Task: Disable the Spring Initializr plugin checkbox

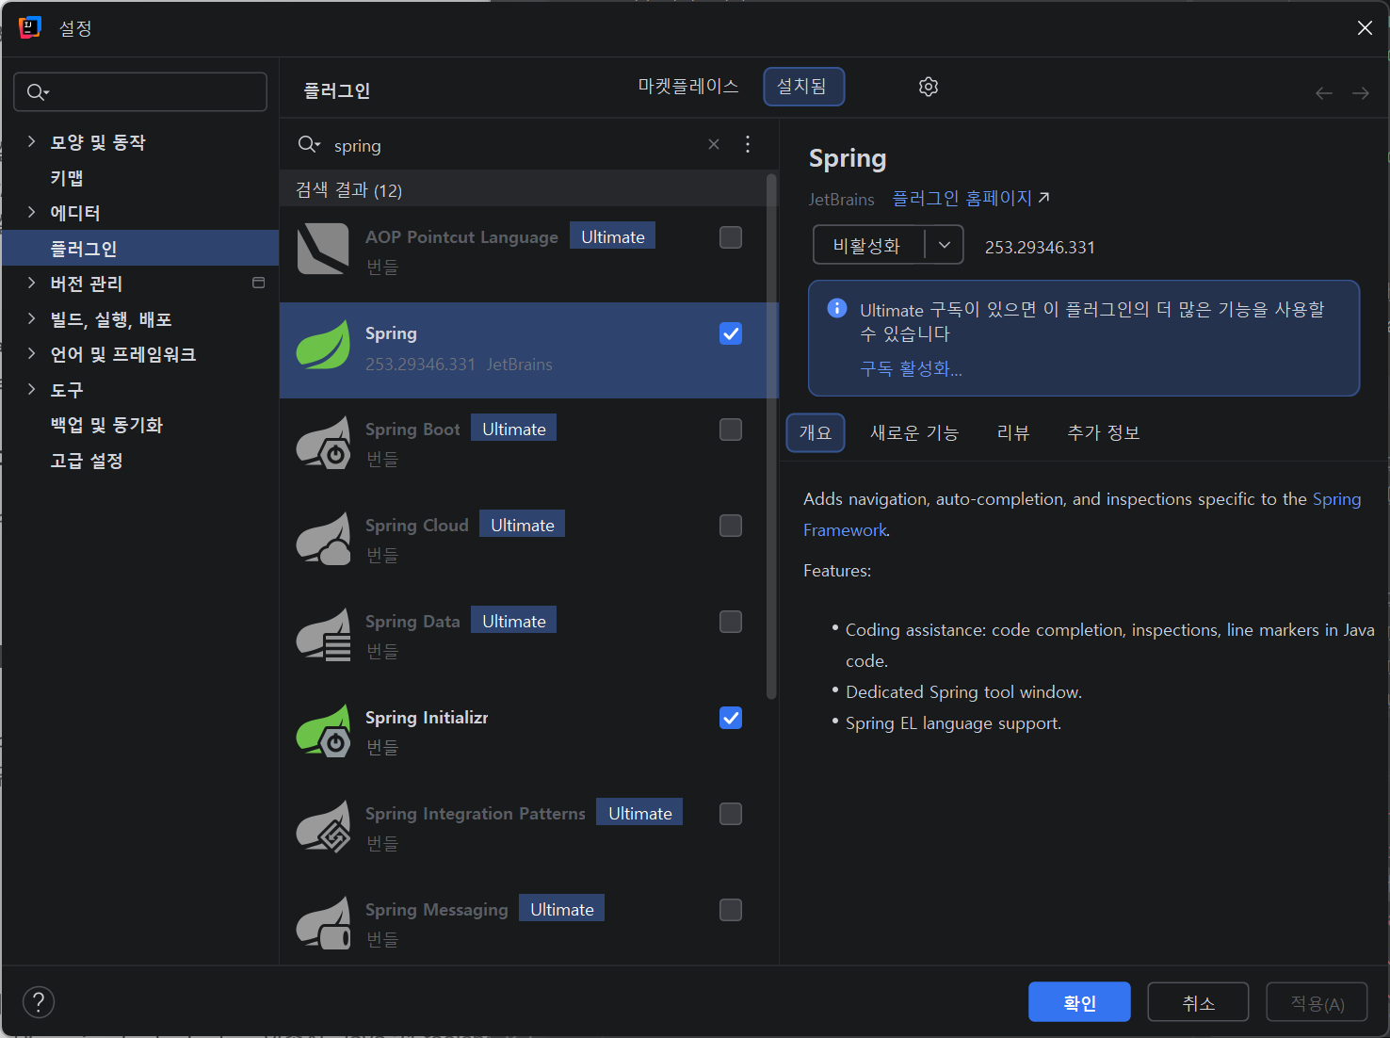Action: click(731, 718)
